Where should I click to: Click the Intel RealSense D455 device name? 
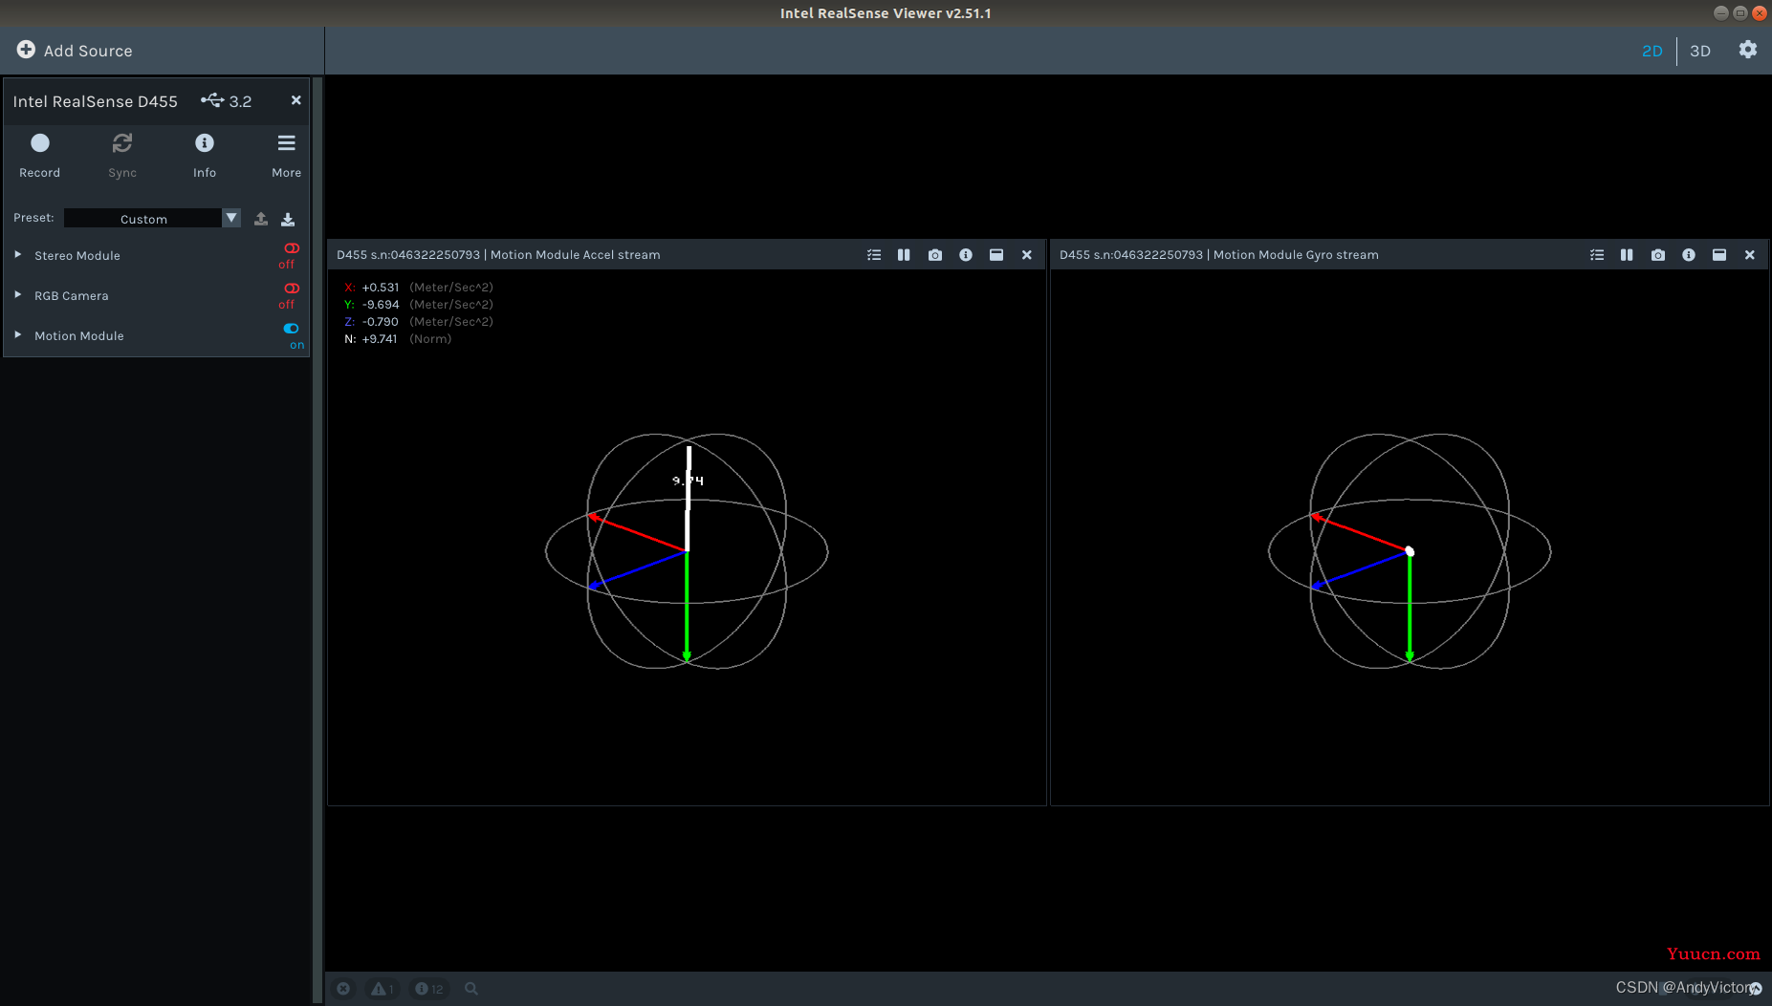tap(96, 101)
